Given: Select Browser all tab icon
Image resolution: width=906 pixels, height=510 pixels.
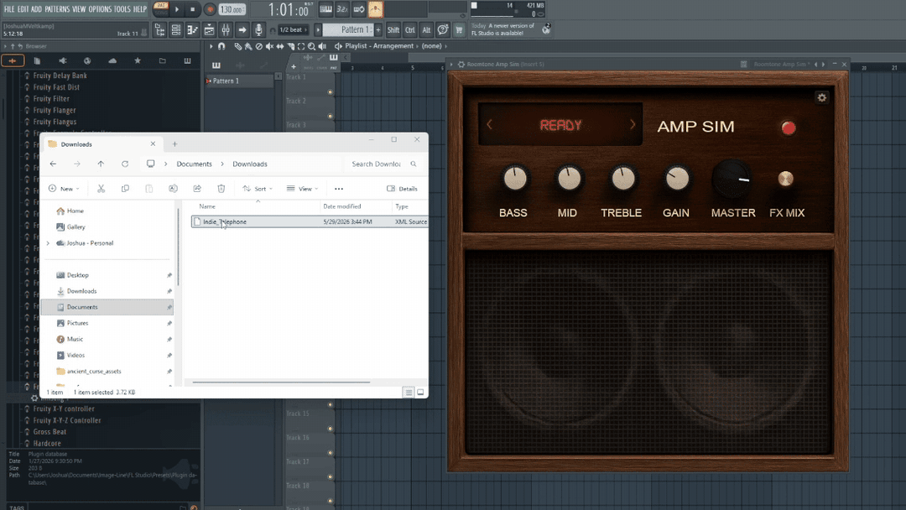Looking at the screenshot, I should point(13,60).
